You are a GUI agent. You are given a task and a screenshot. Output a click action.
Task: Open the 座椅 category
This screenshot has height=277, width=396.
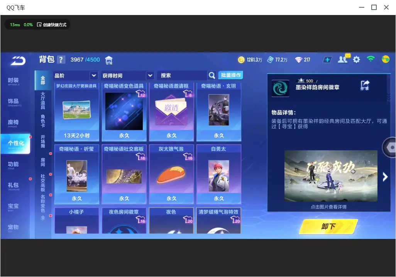tap(14, 123)
